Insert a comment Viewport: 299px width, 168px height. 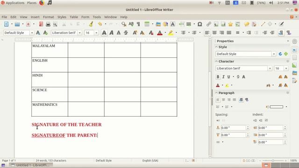(x=247, y=24)
